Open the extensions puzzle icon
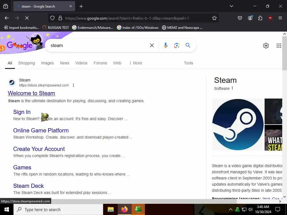287x215 pixels. (x=260, y=18)
